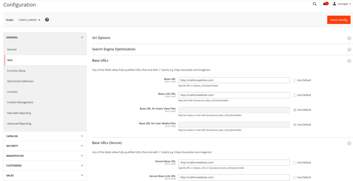Screen dimensions: 353x181
Task: Expand Url Options section circle icon
Action: tap(349, 38)
